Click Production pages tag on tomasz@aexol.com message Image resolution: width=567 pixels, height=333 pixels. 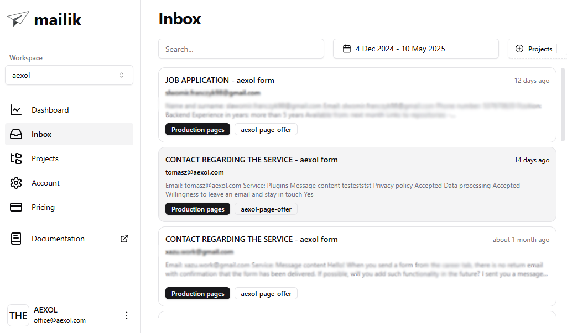[x=197, y=209]
